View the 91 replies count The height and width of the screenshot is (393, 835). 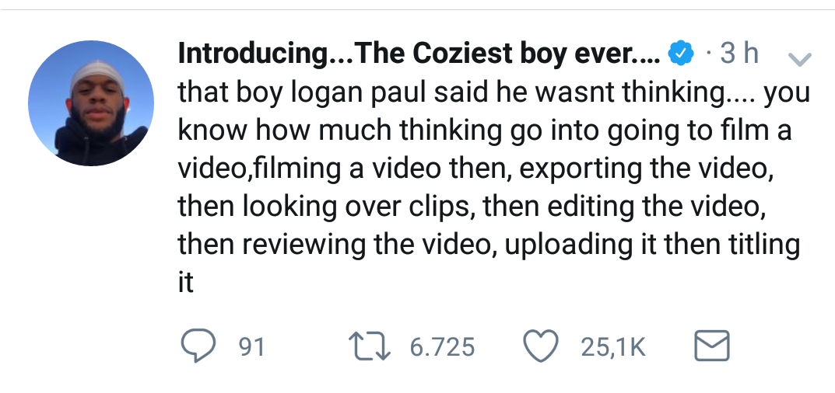click(251, 347)
